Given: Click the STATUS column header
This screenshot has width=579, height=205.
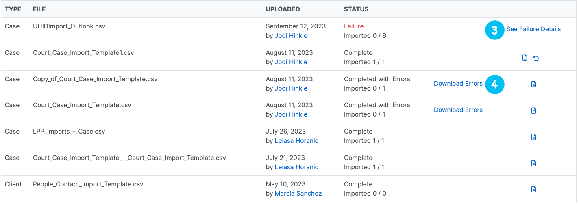Looking at the screenshot, I should pyautogui.click(x=356, y=9).
